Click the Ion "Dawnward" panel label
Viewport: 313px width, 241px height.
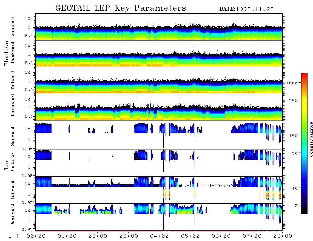point(13,215)
